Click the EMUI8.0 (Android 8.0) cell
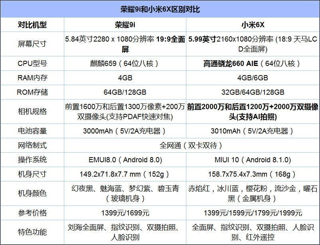 pos(125,160)
